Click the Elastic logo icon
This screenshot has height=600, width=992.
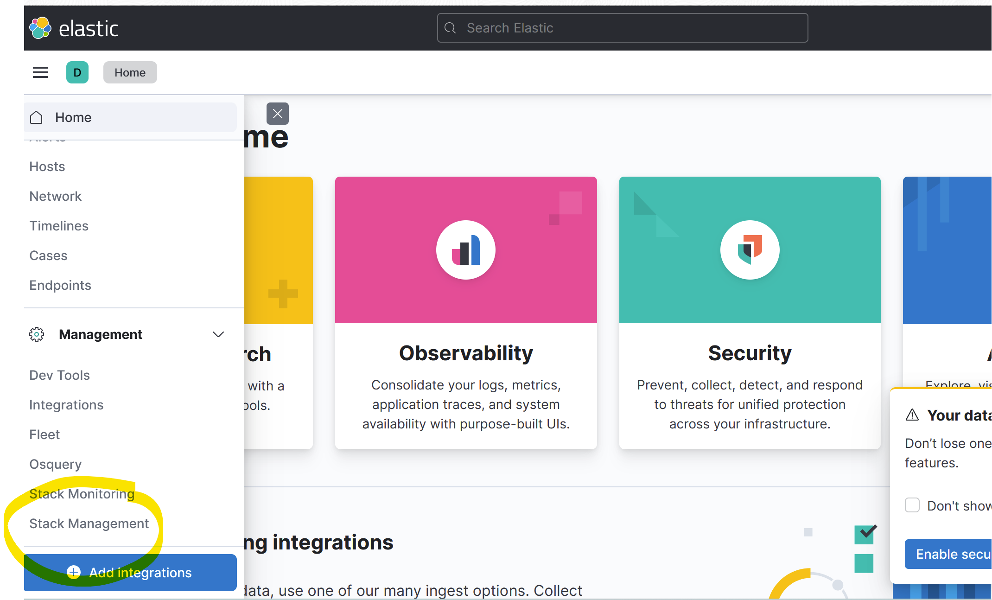pyautogui.click(x=40, y=28)
